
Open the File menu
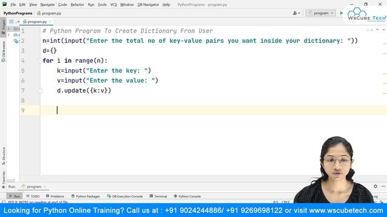click(x=13, y=4)
